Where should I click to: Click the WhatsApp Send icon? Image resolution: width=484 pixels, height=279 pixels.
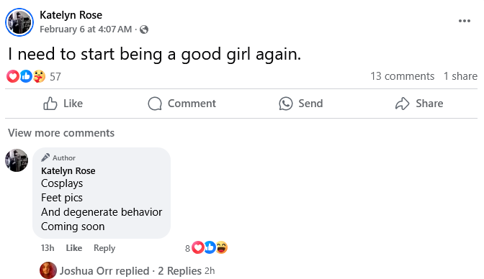(285, 104)
